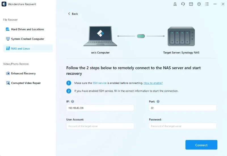This screenshot has height=156, width=227.
Task: Click the help icon next to IP
Action: coord(73,102)
